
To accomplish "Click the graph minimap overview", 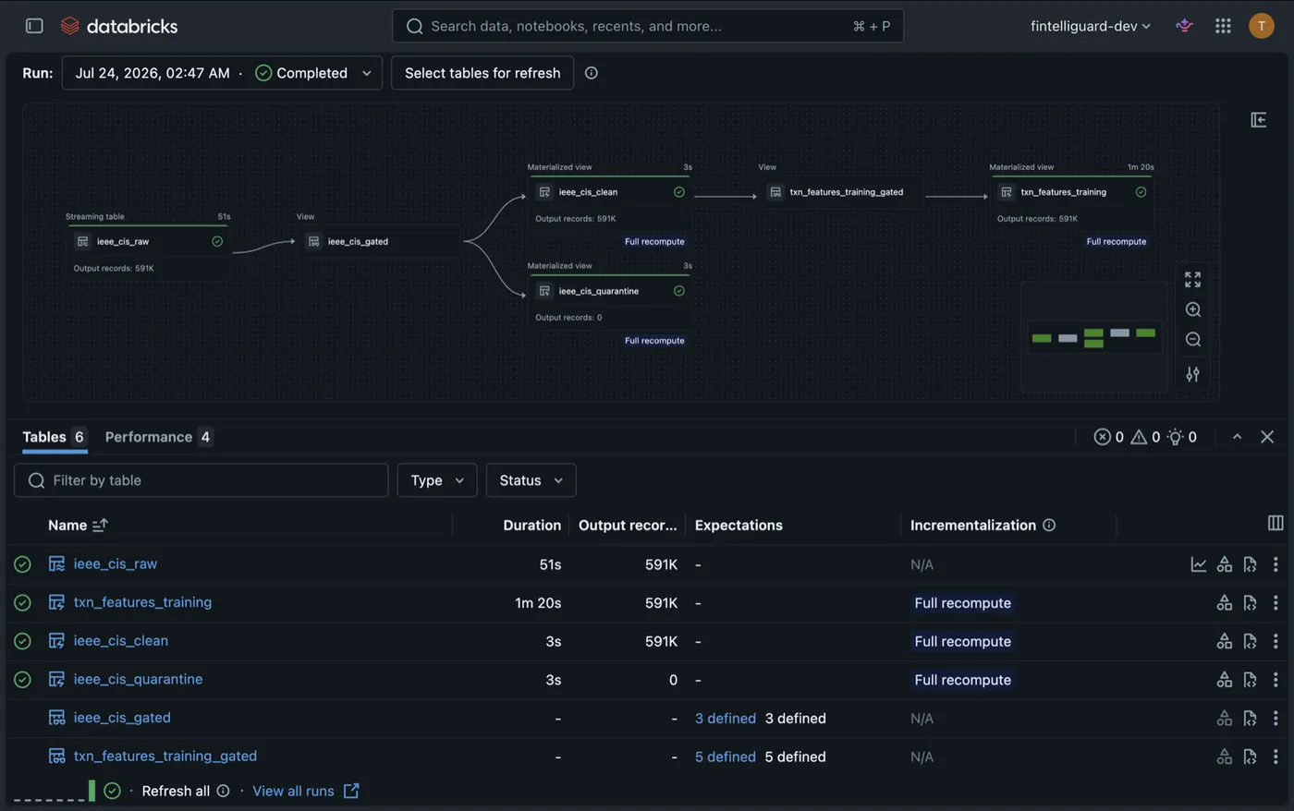I will click(1093, 336).
